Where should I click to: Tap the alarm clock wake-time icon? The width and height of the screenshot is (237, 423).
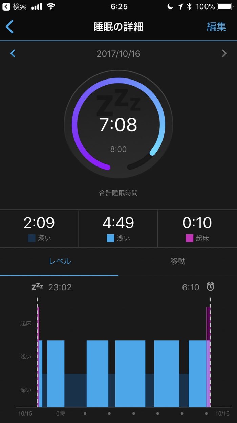click(211, 287)
